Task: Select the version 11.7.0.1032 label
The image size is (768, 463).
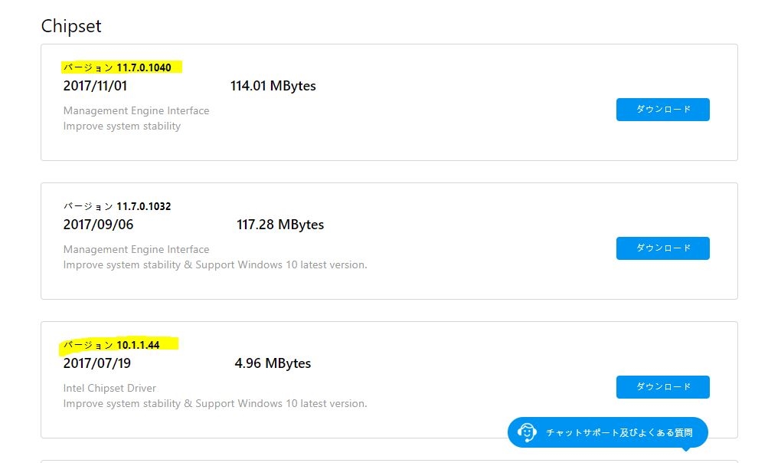Action: [x=117, y=206]
